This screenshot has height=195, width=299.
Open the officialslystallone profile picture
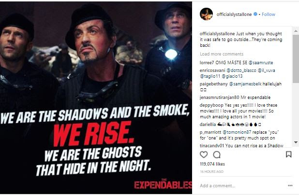click(206, 14)
